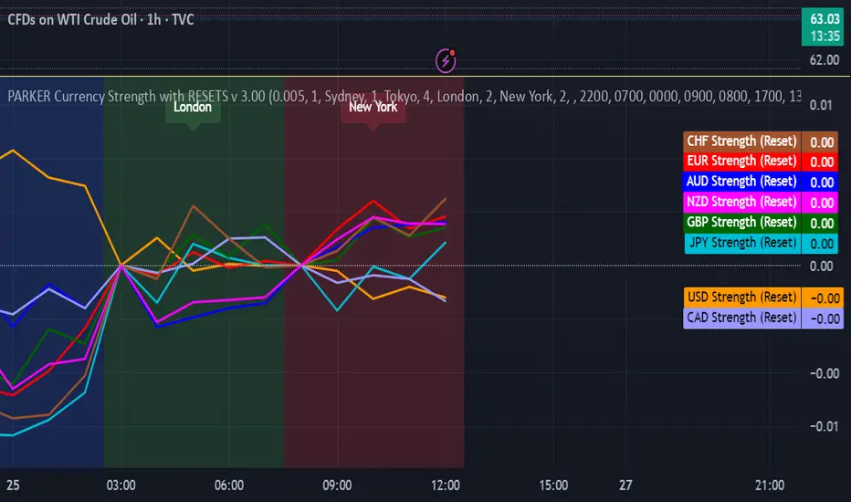Click the New York session label
The width and height of the screenshot is (851, 502).
pos(373,108)
